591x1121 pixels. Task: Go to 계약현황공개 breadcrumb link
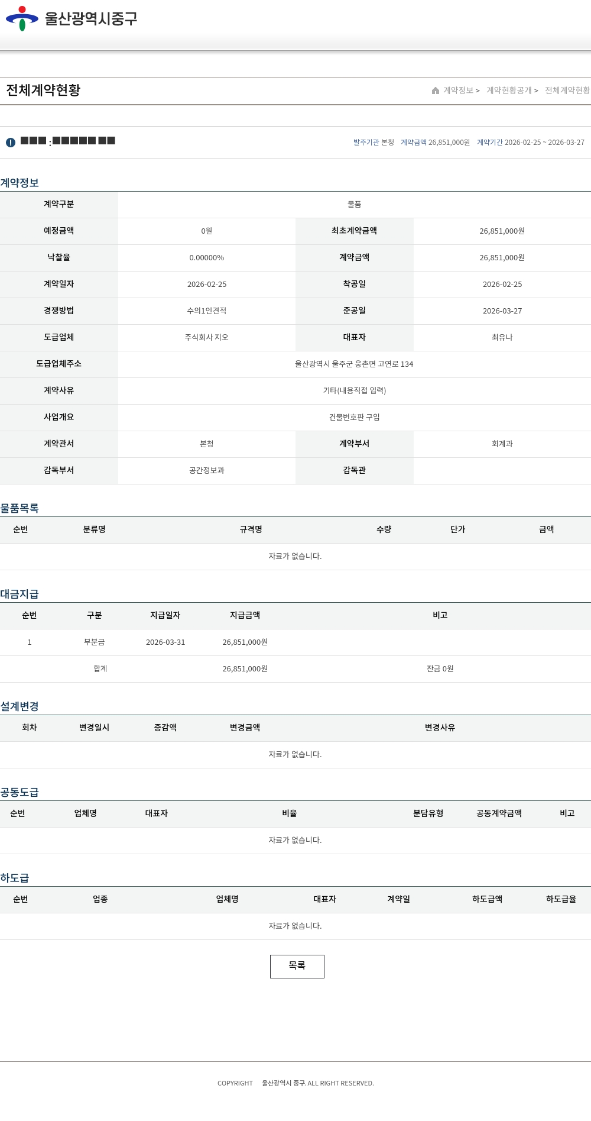point(508,91)
